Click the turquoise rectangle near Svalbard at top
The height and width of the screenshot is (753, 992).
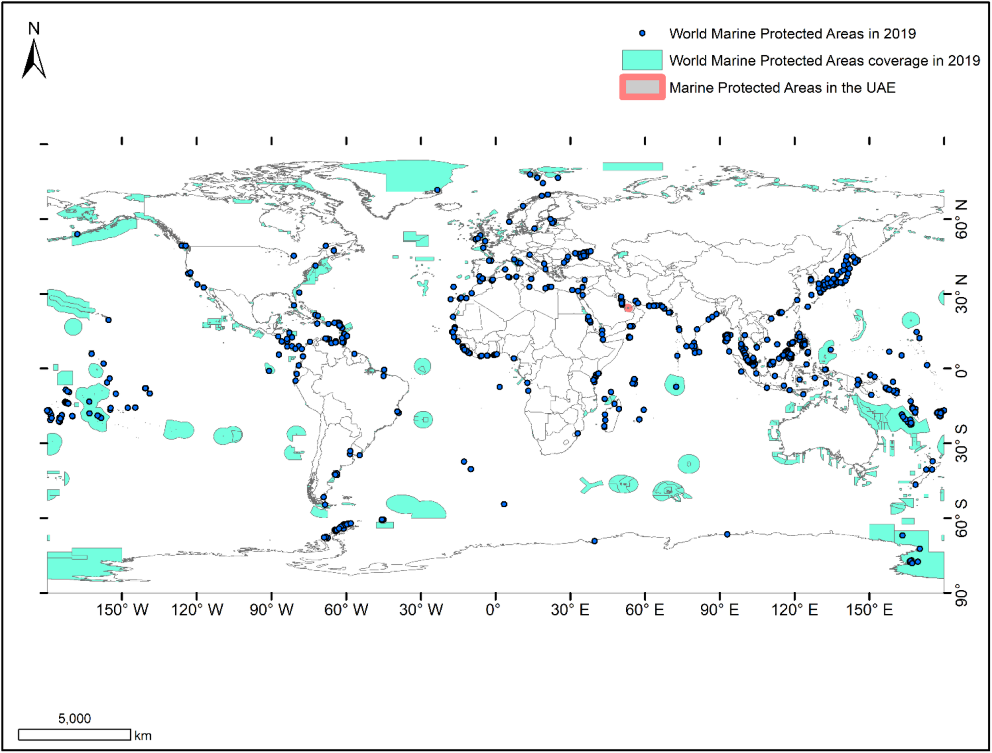click(632, 166)
